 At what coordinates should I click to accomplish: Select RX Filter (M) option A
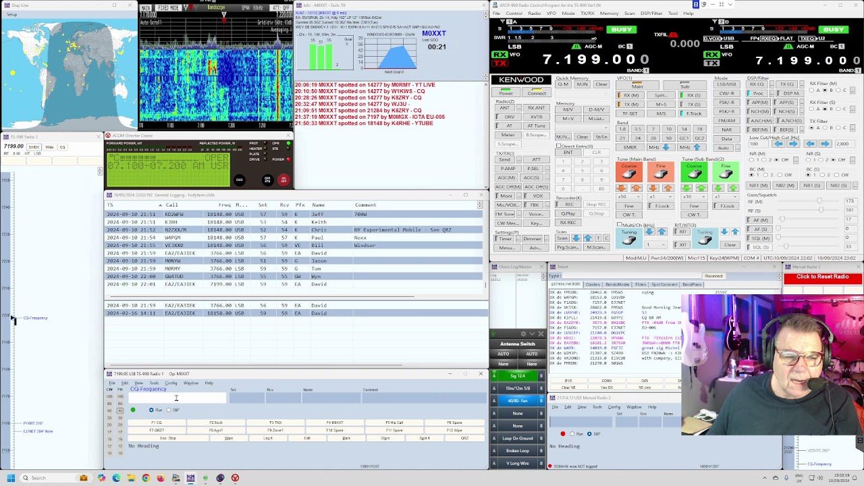[x=812, y=90]
